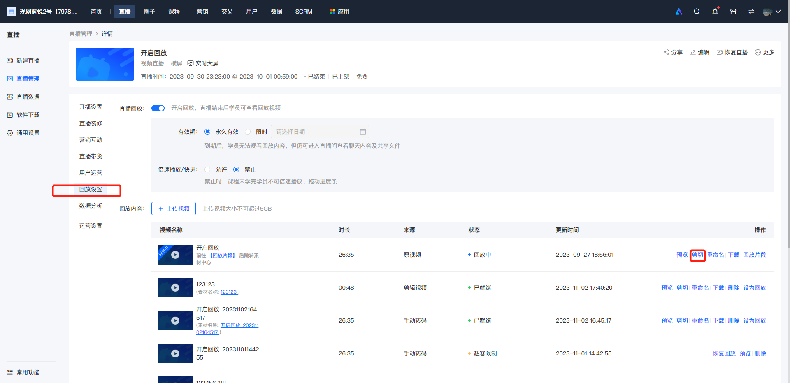Toggle the 直播回放 switch off

point(158,108)
